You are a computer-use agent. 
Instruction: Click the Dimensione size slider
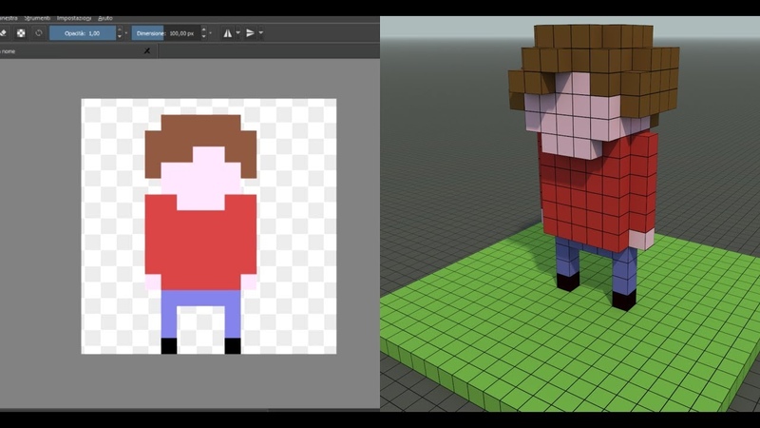coord(165,33)
